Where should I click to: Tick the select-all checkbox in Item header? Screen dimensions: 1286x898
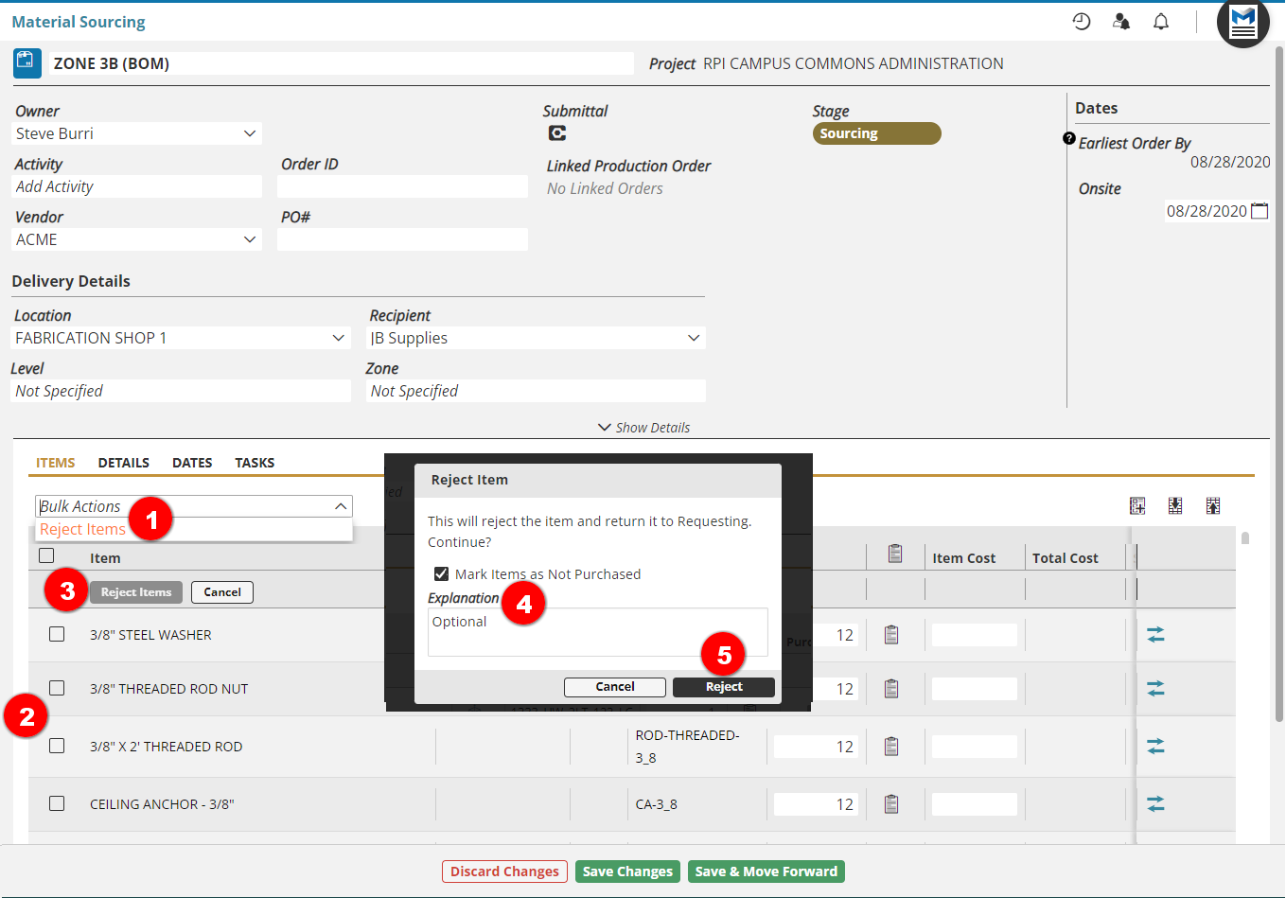tap(46, 556)
